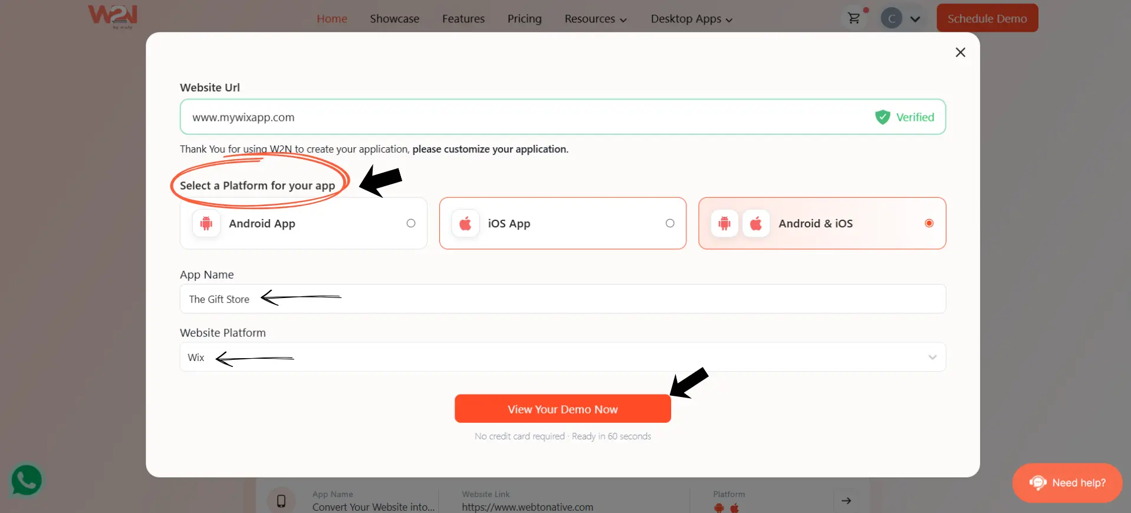The image size is (1131, 513).
Task: Click the chat icon in Need help
Action: coord(1038,483)
